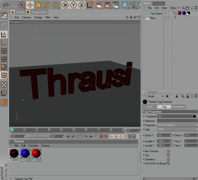The image size is (198, 180).
Task: Open Render Settings icon
Action: 115,5
